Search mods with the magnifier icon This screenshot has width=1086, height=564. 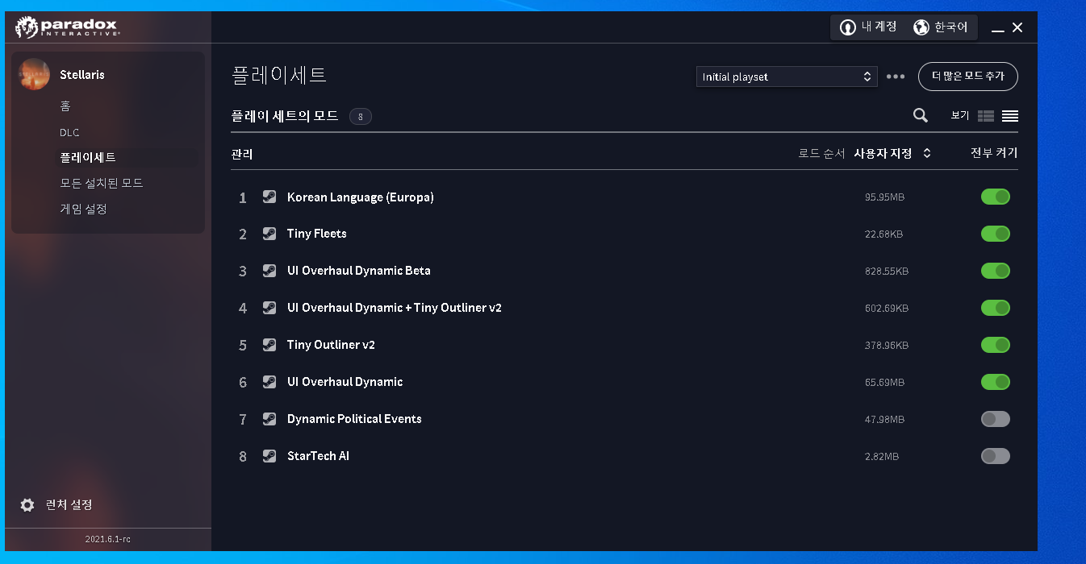[x=920, y=115]
